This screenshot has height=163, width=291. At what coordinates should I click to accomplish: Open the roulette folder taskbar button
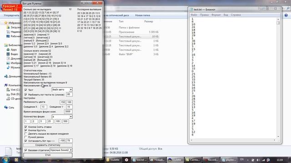(x=113, y=160)
